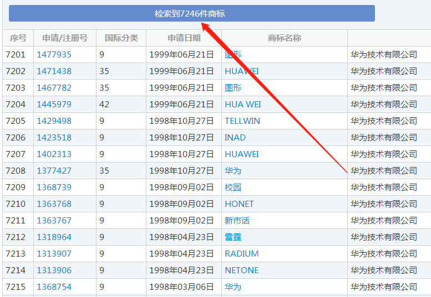The image size is (431, 297).
Task: Open the HONET trademark link
Action: click(240, 204)
